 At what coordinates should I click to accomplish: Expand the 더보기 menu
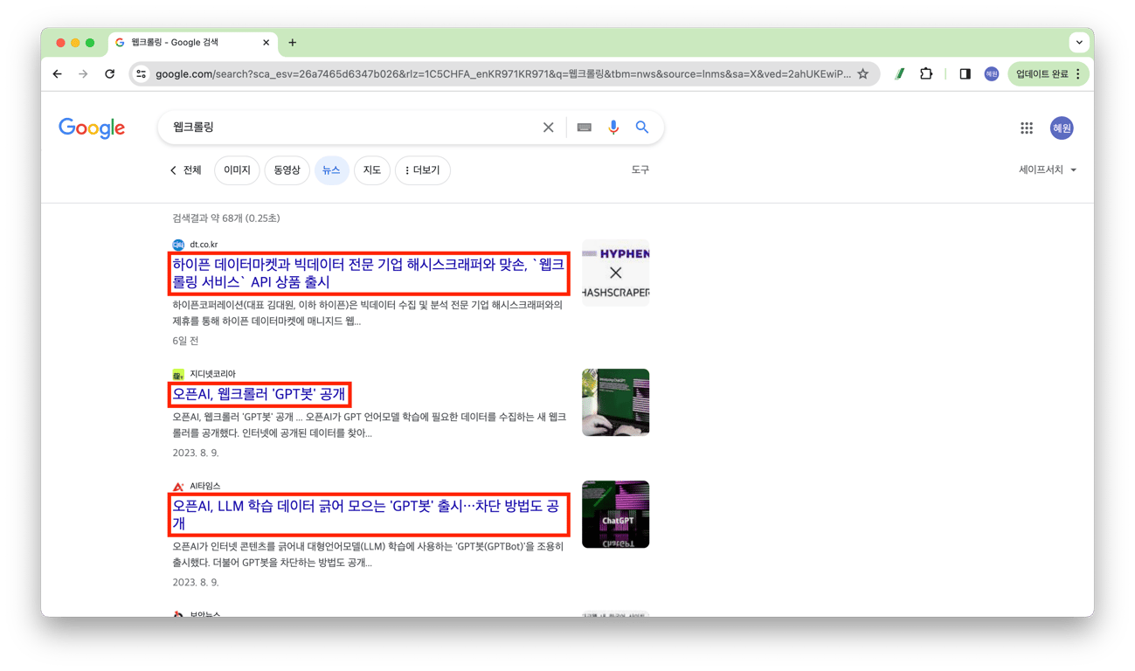pos(423,170)
